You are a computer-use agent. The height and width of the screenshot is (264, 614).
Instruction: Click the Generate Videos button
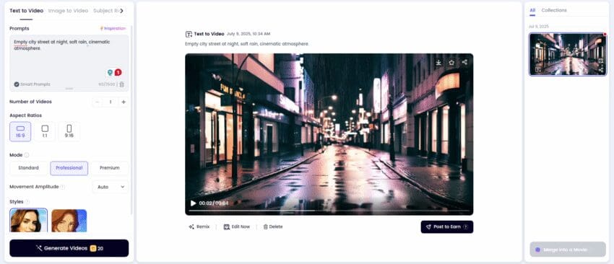click(69, 248)
